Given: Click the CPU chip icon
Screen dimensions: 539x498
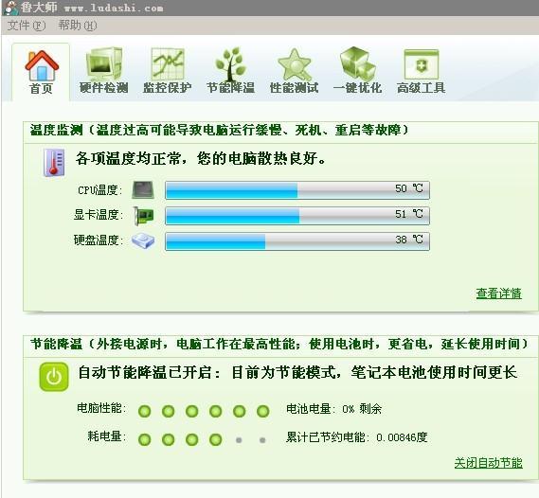Looking at the screenshot, I should point(143,190).
